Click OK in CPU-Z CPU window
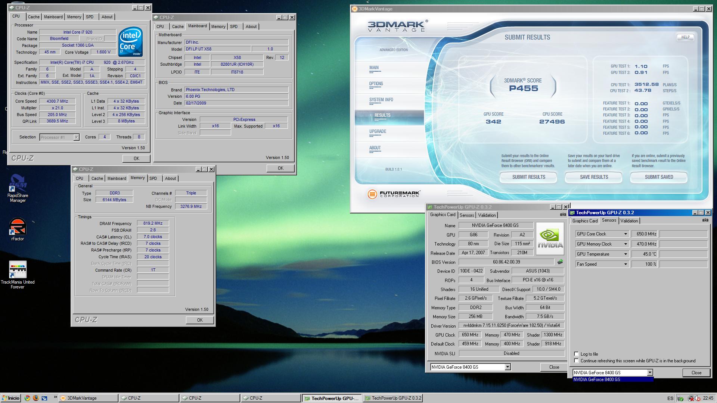The image size is (717, 403). tap(136, 159)
